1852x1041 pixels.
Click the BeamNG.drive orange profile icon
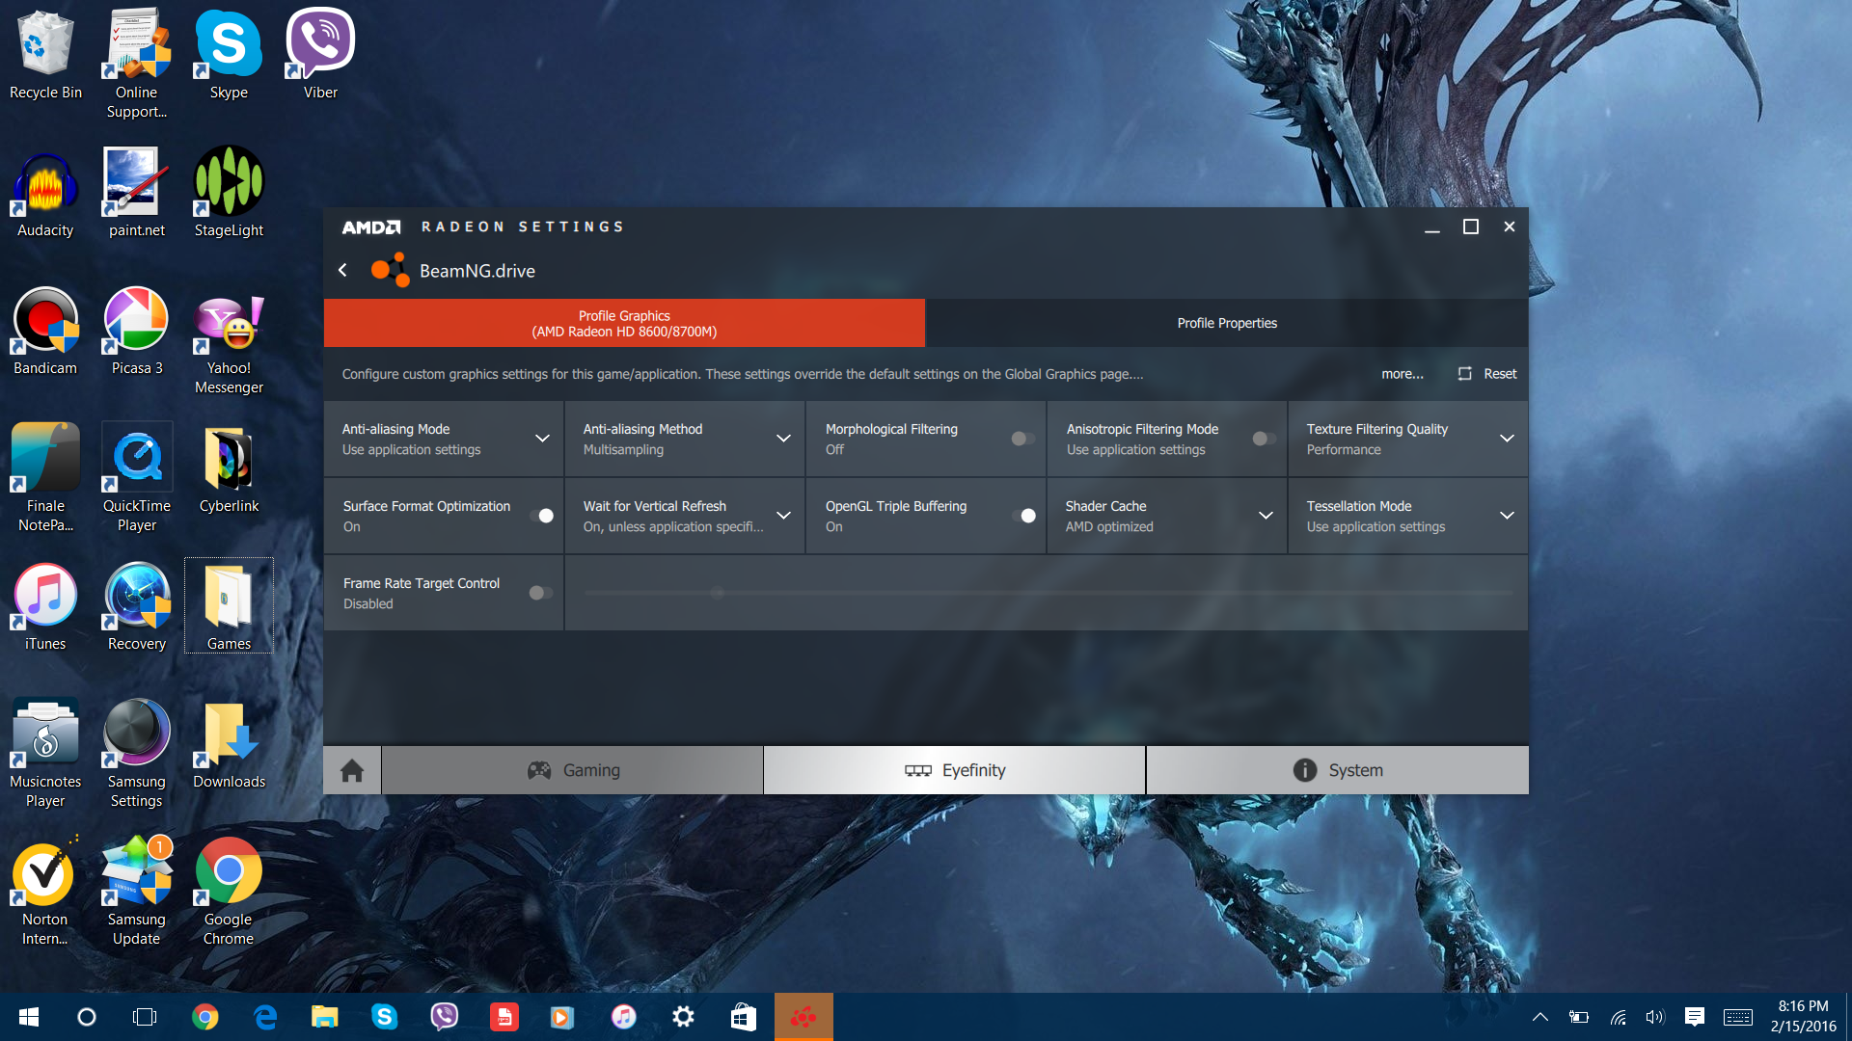[x=391, y=270]
